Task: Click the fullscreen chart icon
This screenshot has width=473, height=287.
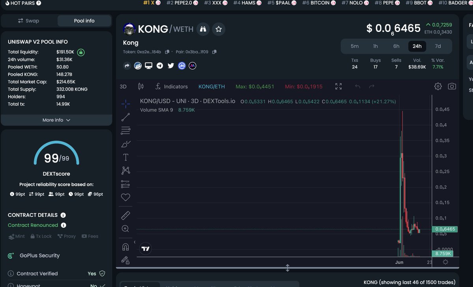Action: point(338,87)
